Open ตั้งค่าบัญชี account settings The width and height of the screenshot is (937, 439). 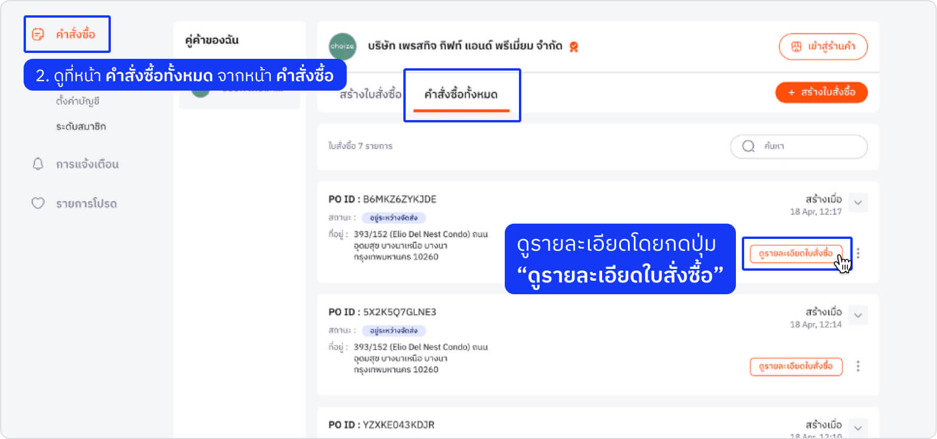(78, 101)
